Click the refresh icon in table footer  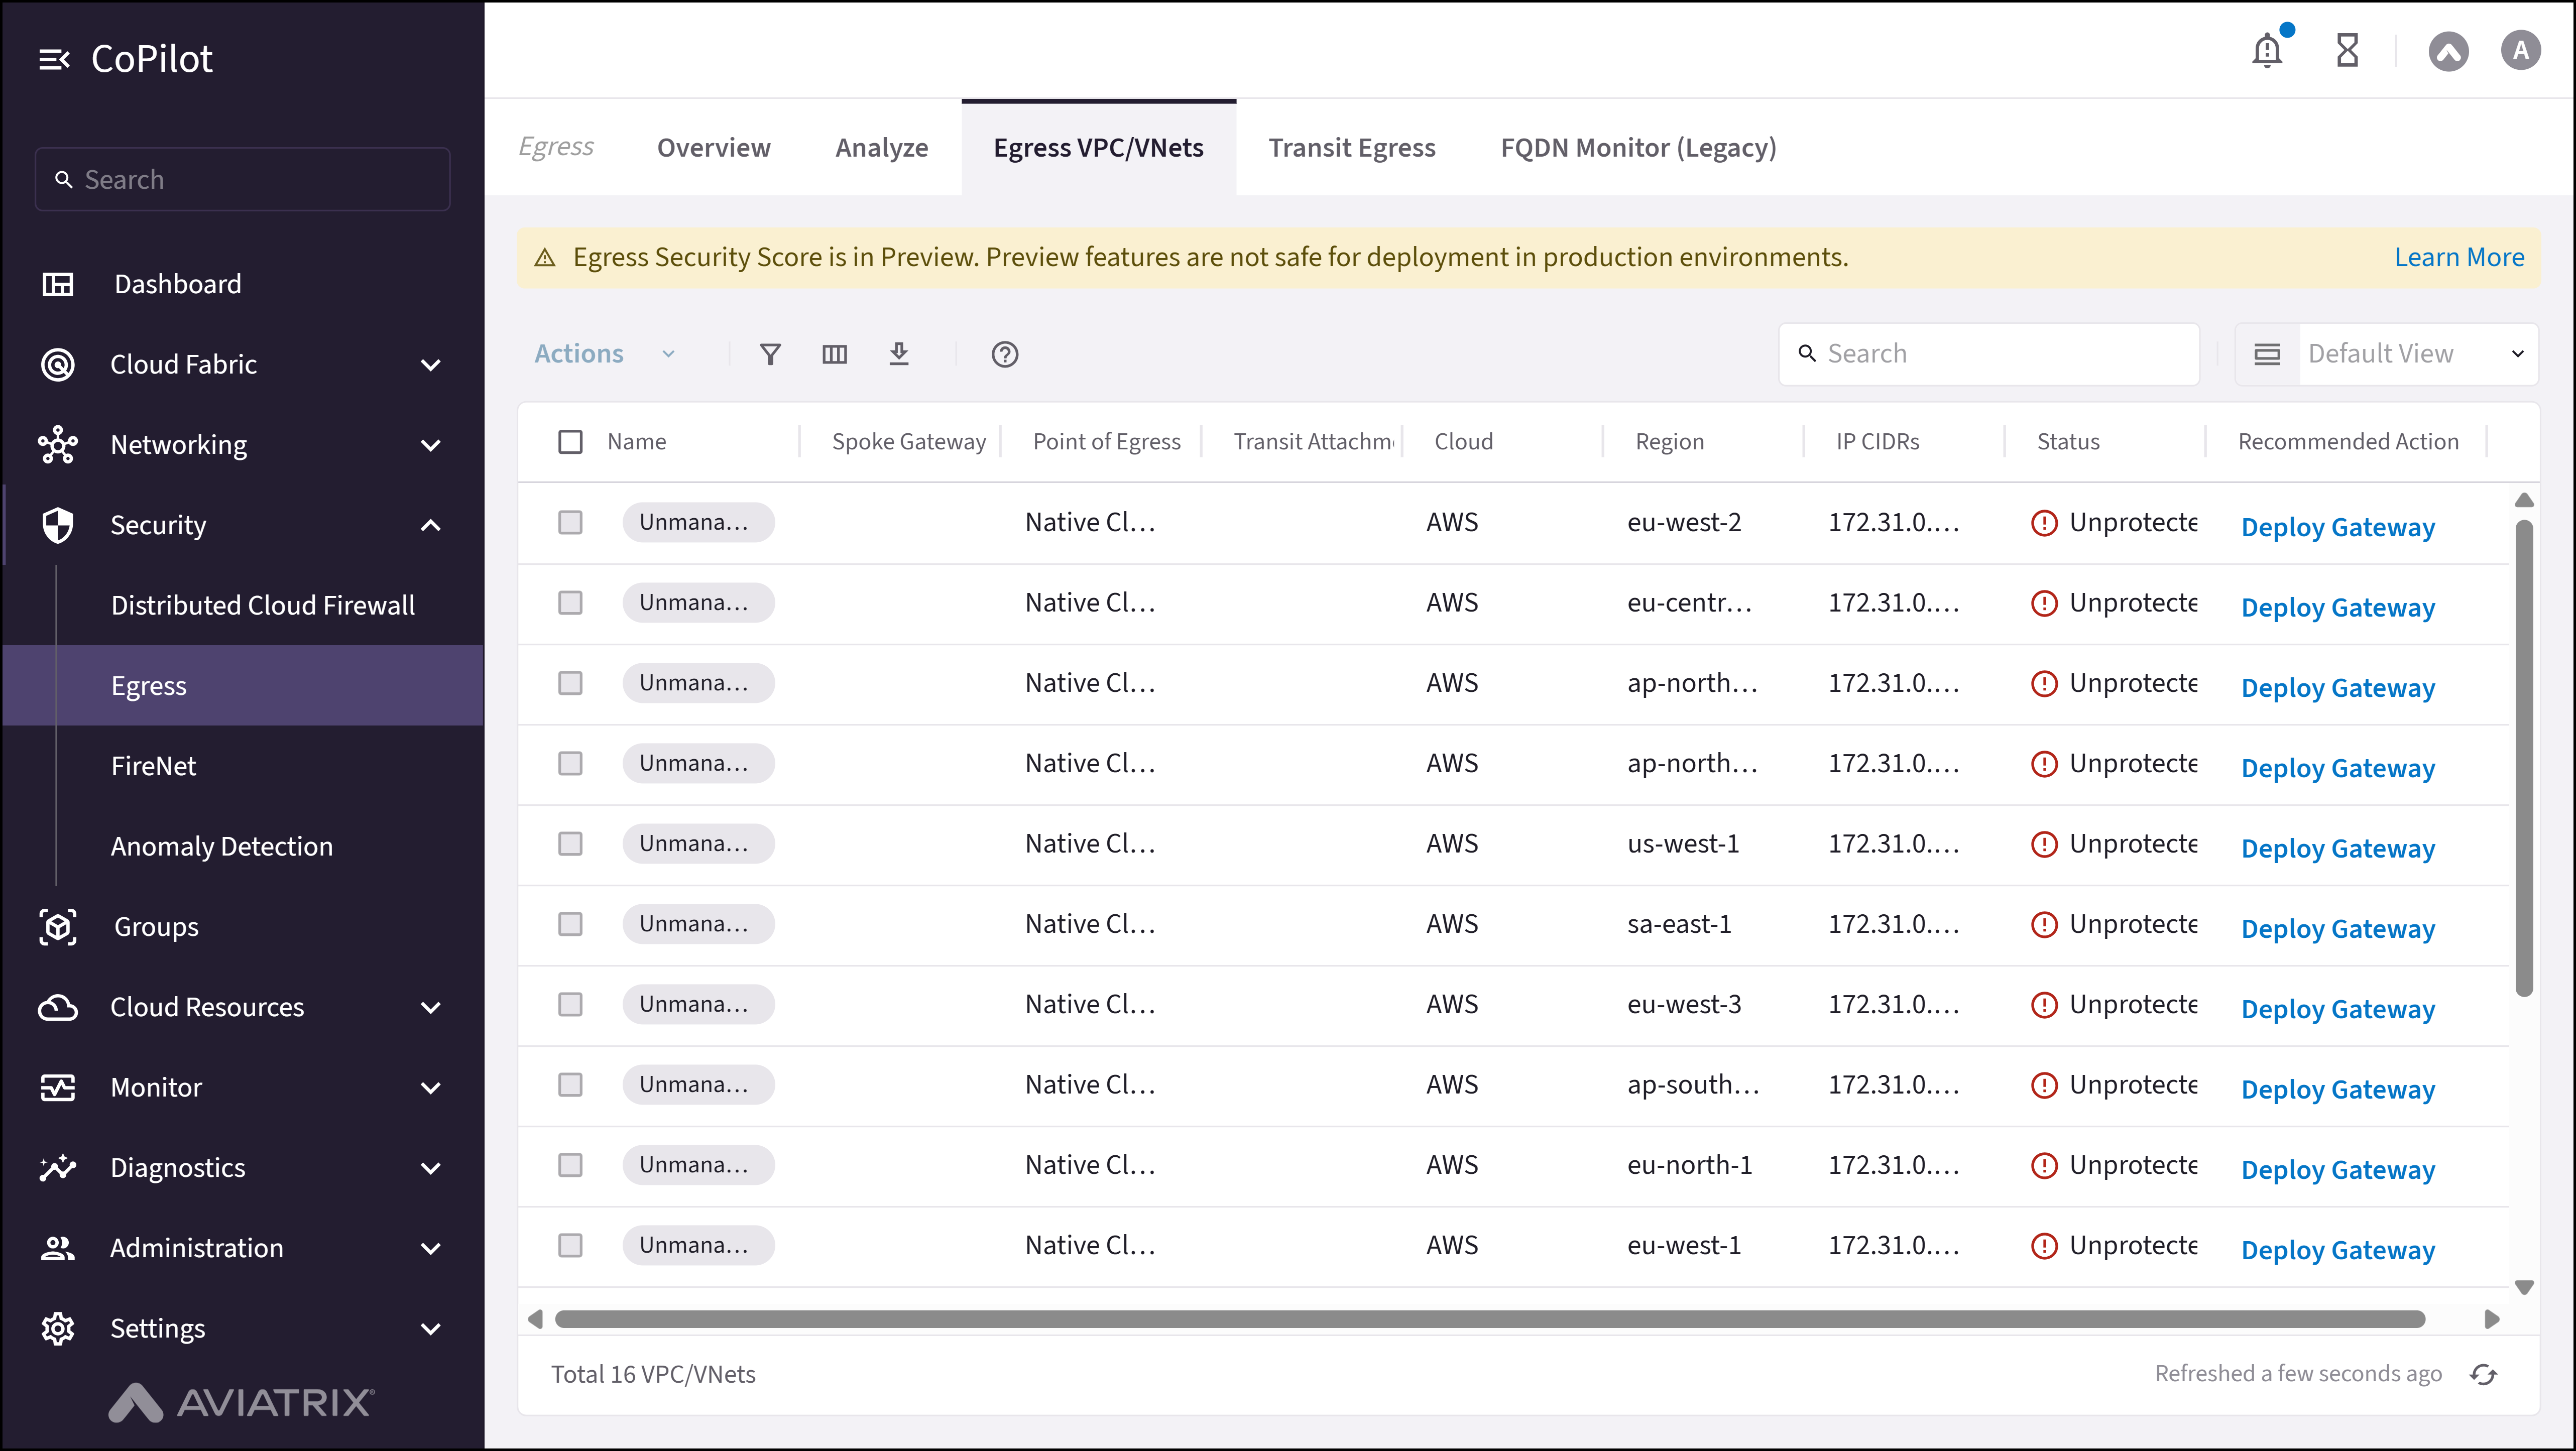(2483, 1374)
